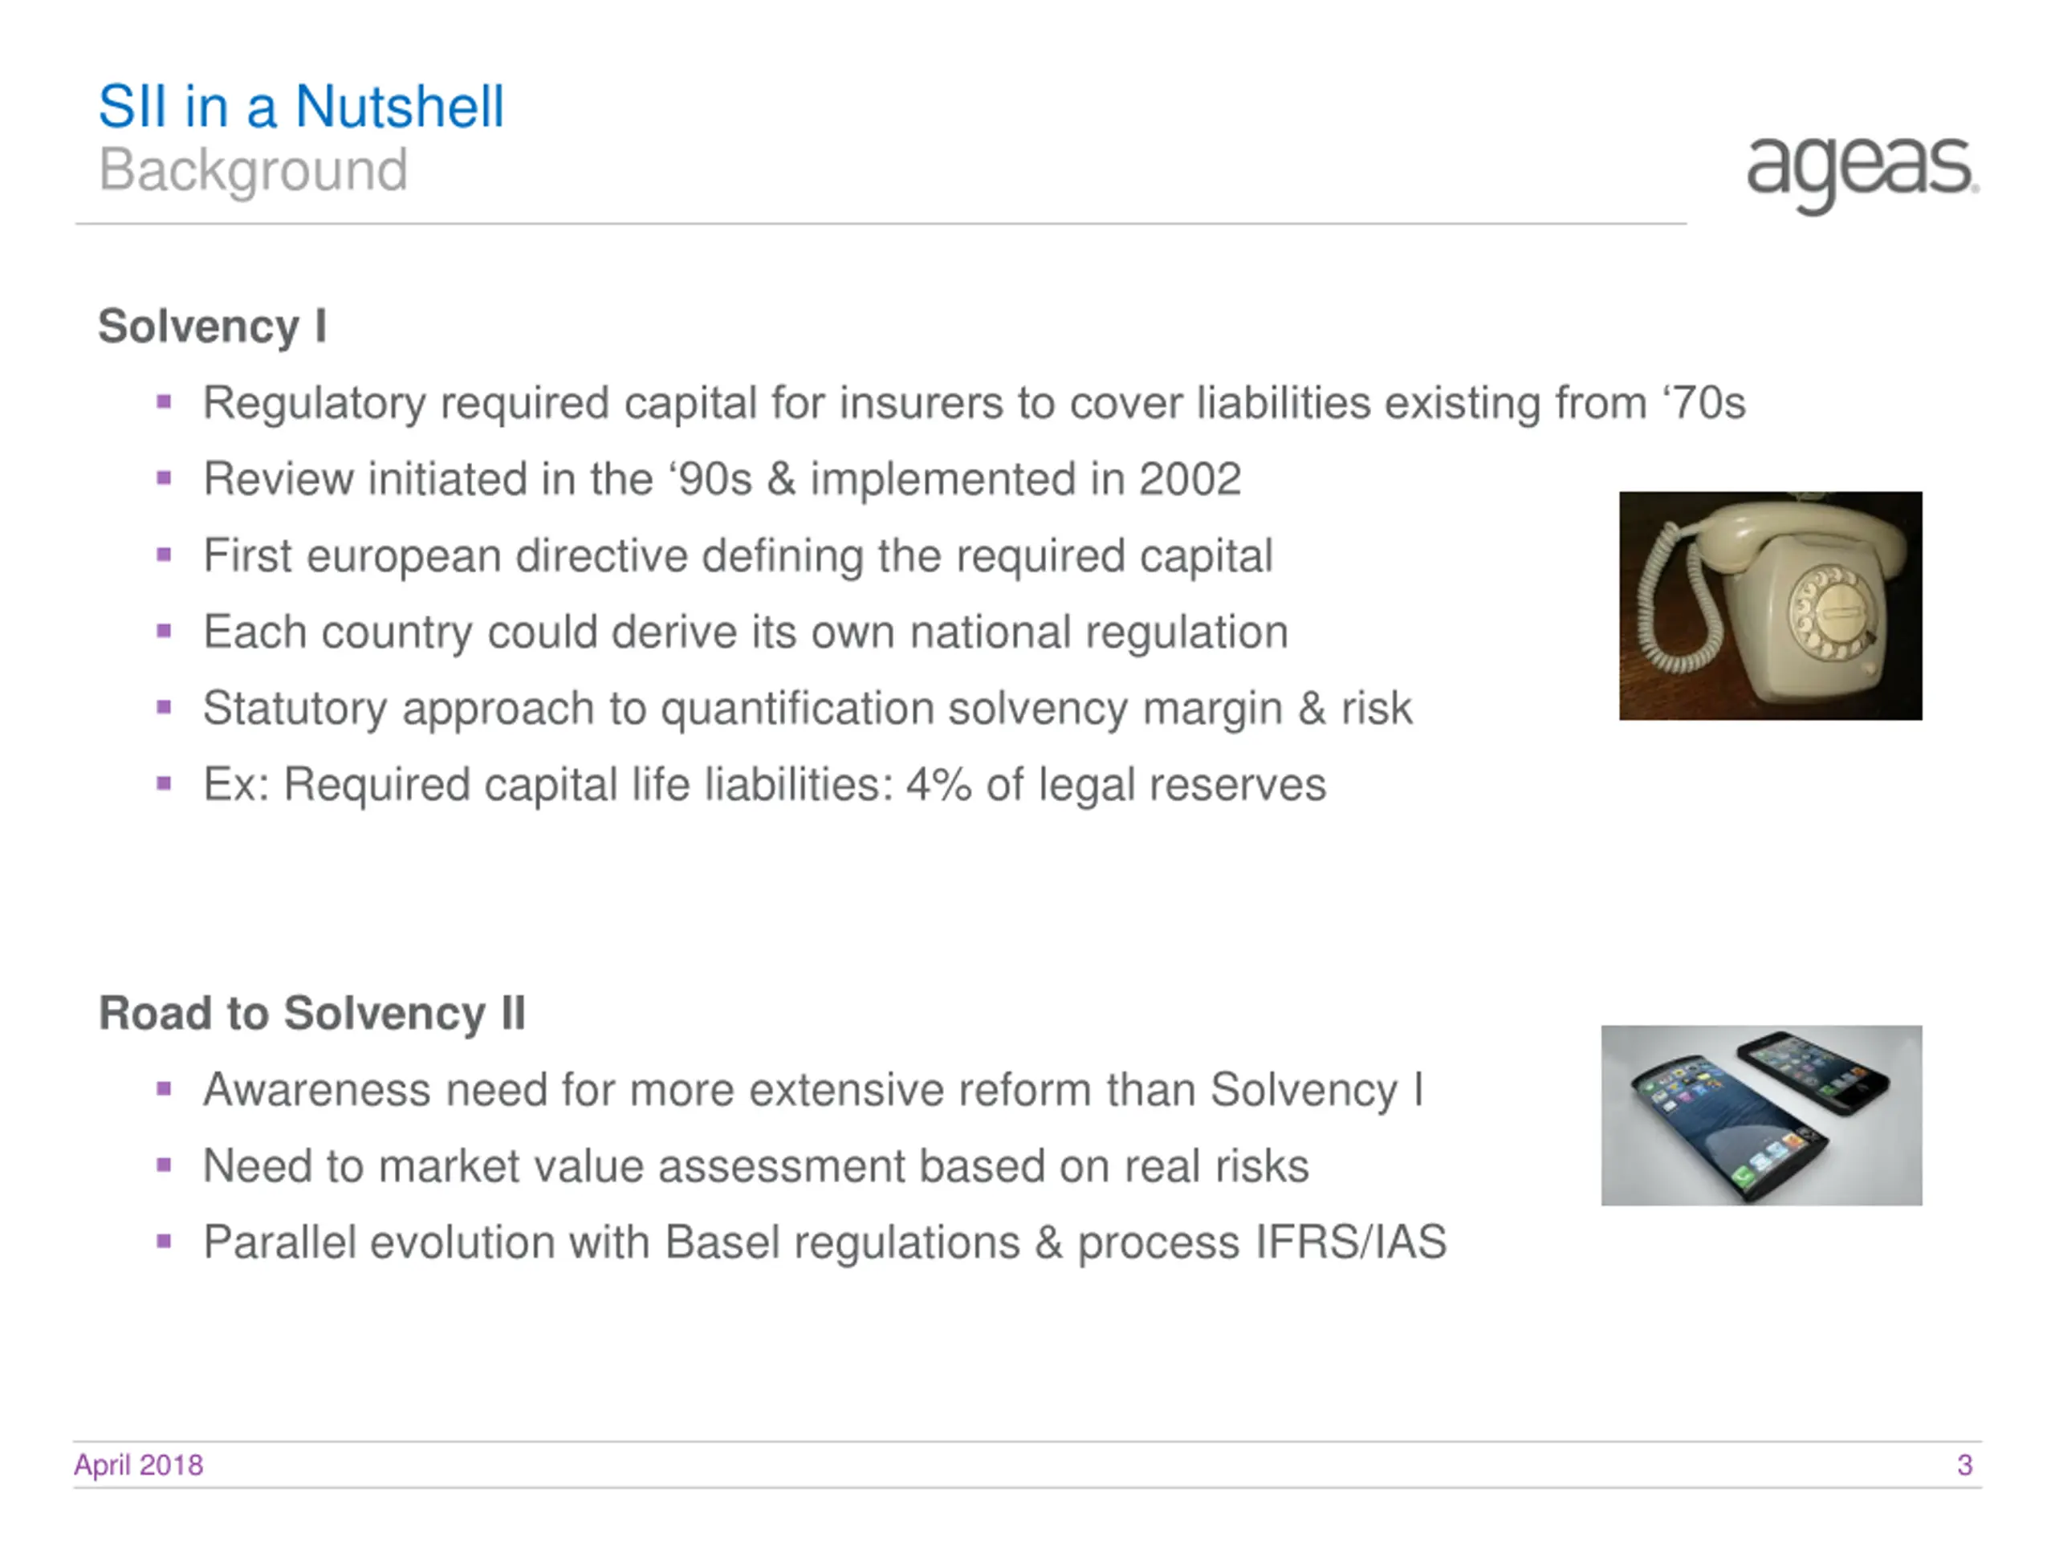Click bullet marker before 'Awareness need'
Image resolution: width=2055 pixels, height=1541 pixels.
[165, 1090]
